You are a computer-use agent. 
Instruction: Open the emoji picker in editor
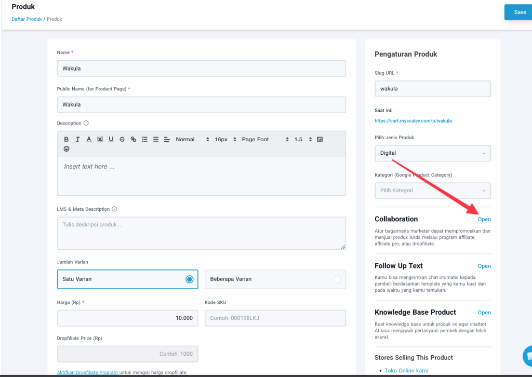click(66, 149)
